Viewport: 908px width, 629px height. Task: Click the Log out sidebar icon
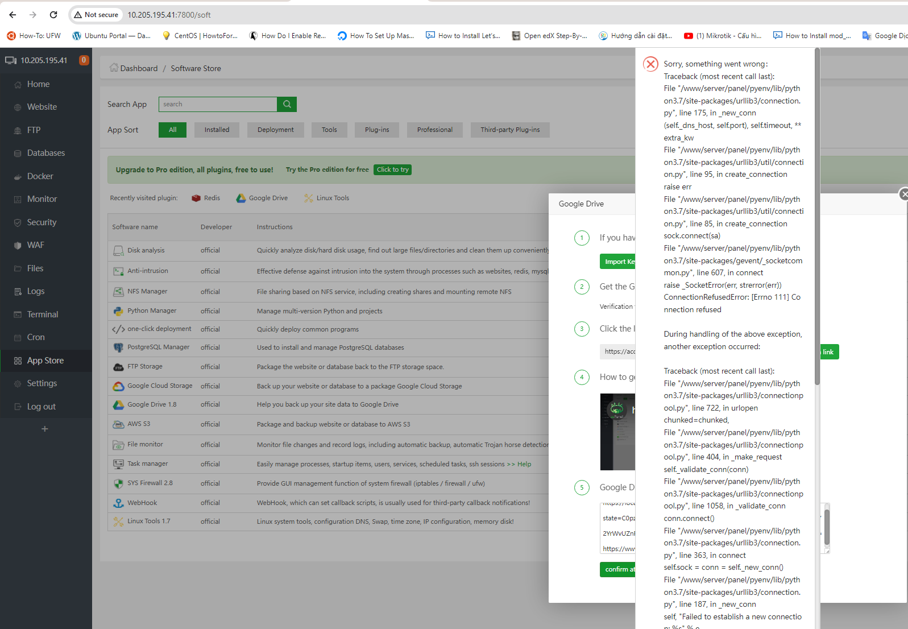coord(18,407)
